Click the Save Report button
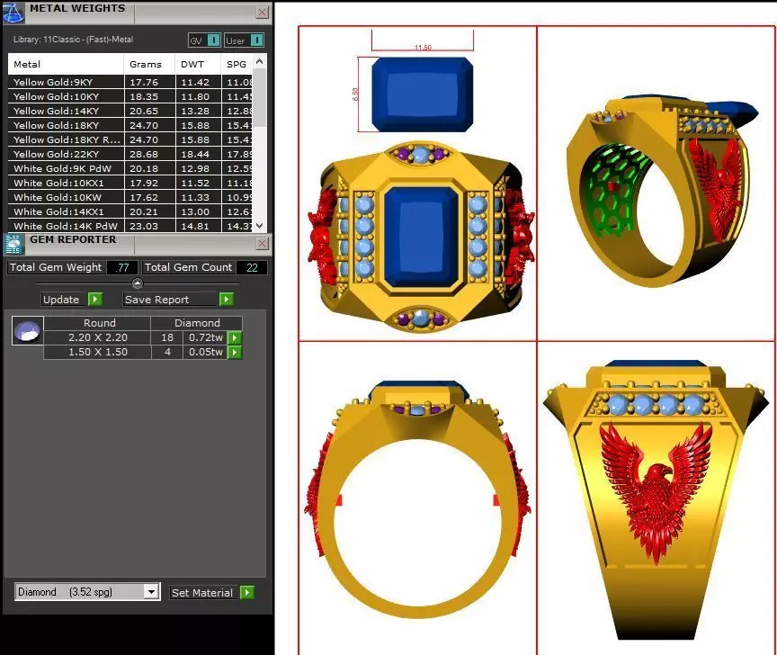 pos(171,300)
